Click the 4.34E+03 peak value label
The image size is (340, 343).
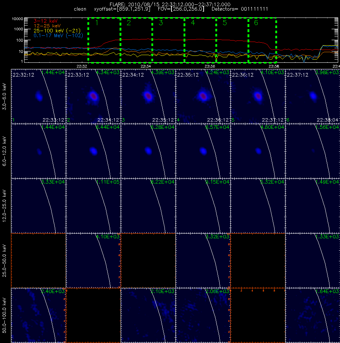click(107, 72)
